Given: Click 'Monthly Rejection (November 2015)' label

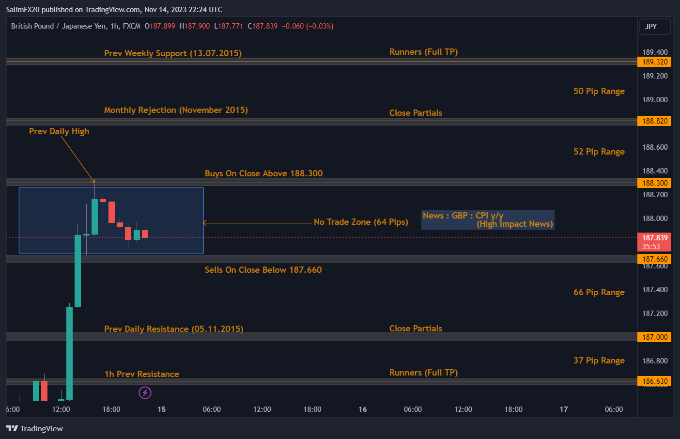Looking at the screenshot, I should (x=176, y=110).
